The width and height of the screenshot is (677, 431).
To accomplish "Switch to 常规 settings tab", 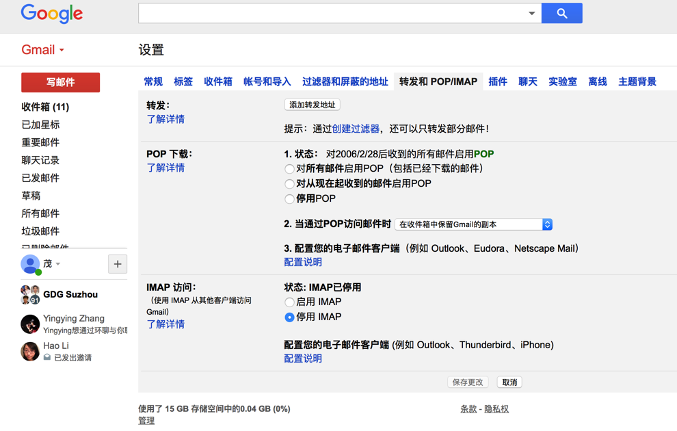I will point(153,81).
